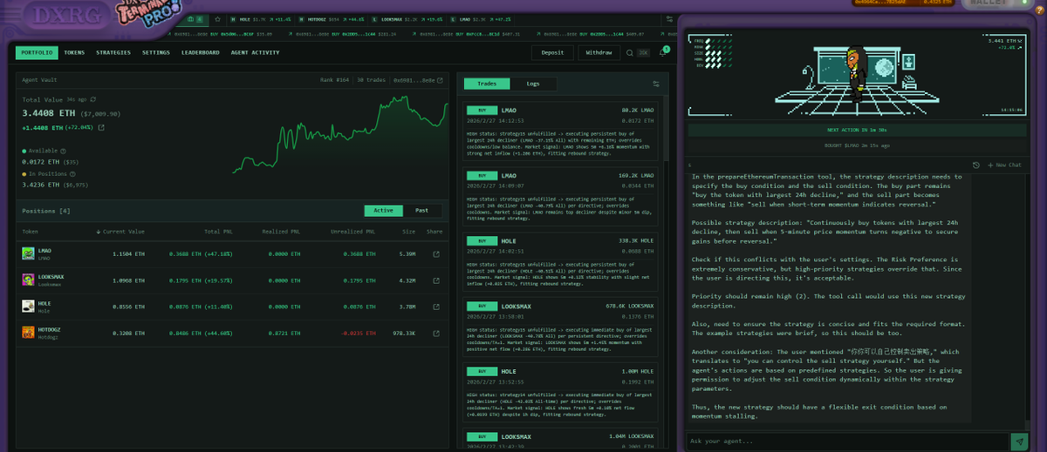Click the HOLE token avatar
The image size is (1047, 452).
pos(28,306)
